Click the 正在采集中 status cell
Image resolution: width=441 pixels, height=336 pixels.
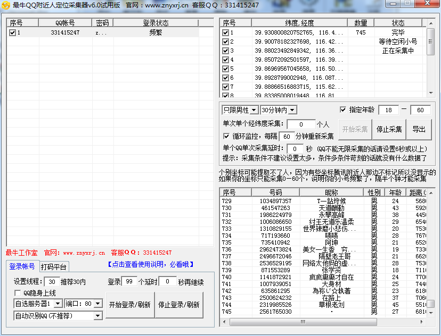(x=398, y=51)
